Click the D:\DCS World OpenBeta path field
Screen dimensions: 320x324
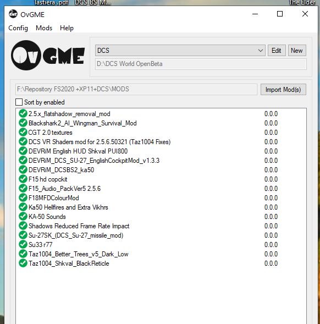point(201,64)
